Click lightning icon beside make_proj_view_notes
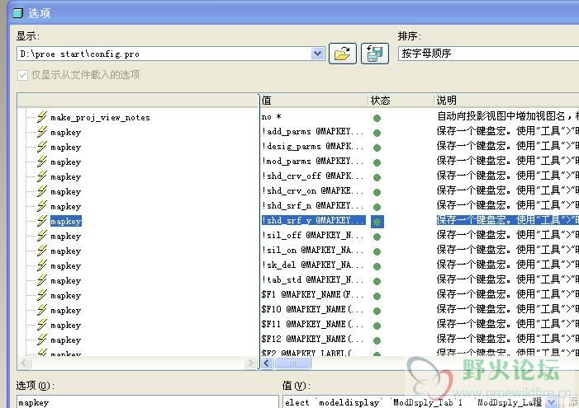Screen dimensions: 579x408 42,117
